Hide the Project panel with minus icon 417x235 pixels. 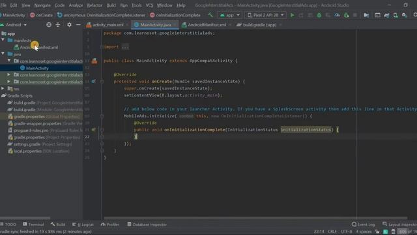pos(78,25)
